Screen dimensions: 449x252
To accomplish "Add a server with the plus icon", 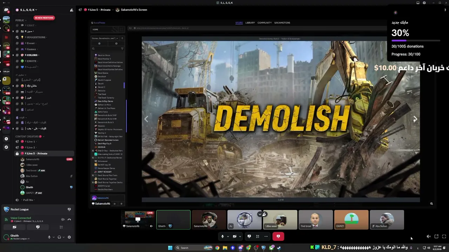I will tap(6, 139).
